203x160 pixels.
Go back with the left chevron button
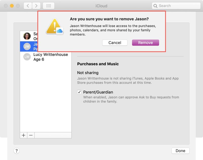click(28, 6)
